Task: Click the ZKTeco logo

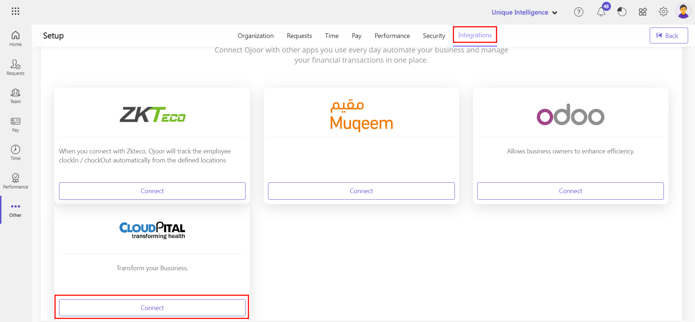Action: pos(152,114)
